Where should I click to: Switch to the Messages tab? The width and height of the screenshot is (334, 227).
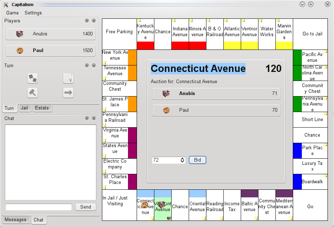click(x=16, y=219)
